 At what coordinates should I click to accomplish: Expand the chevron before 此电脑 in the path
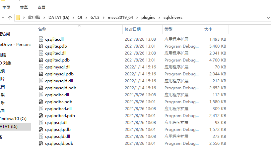click(x=24, y=18)
